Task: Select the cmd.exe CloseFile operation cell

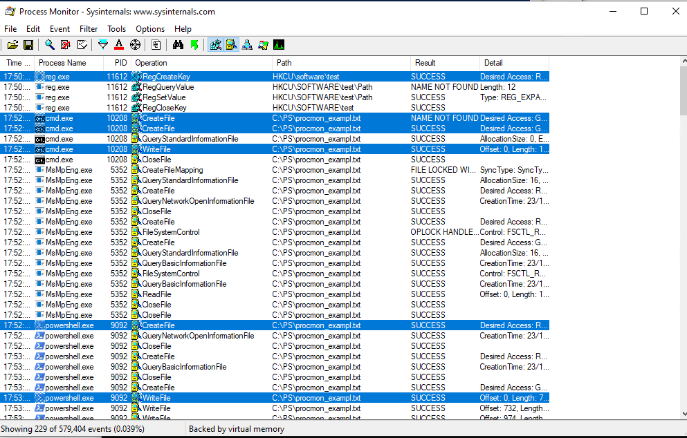Action: (156, 160)
